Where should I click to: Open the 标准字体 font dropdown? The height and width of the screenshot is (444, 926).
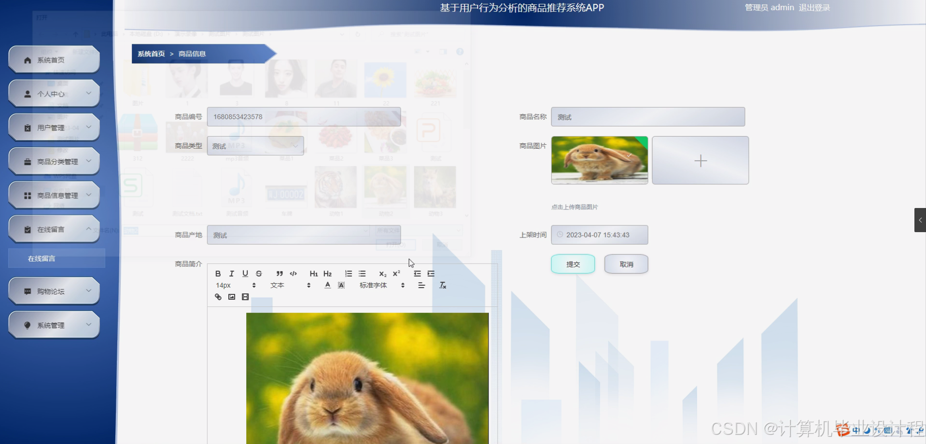point(382,285)
